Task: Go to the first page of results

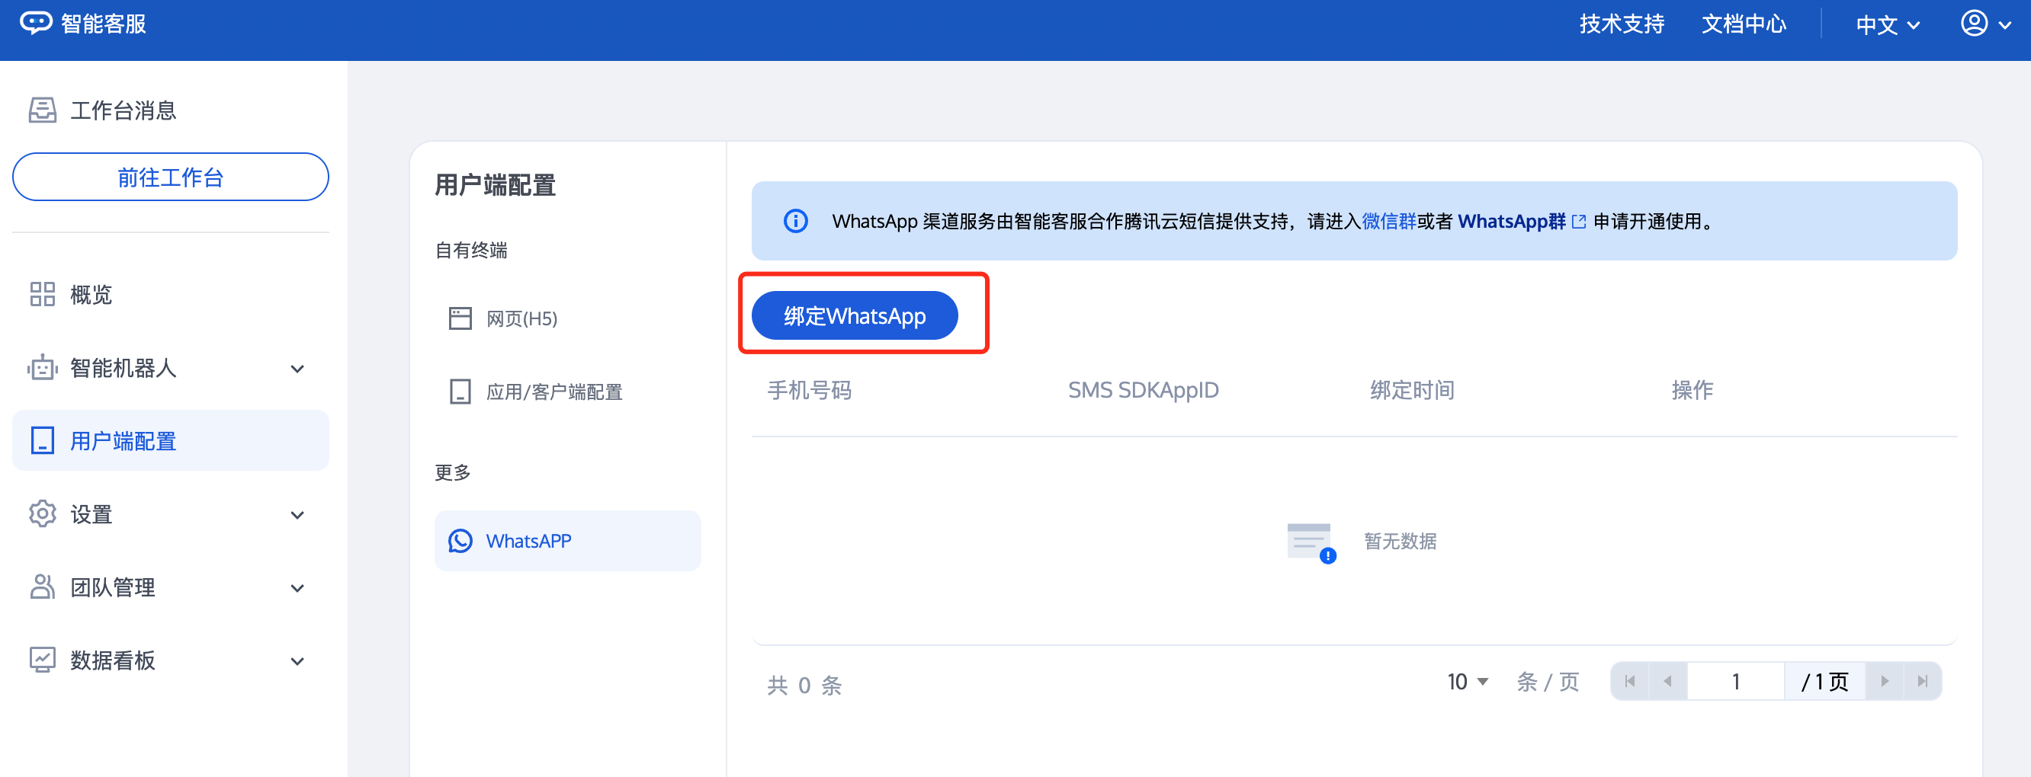Action: pos(1630,682)
